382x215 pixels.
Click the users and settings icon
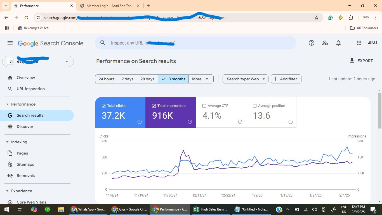(325, 43)
